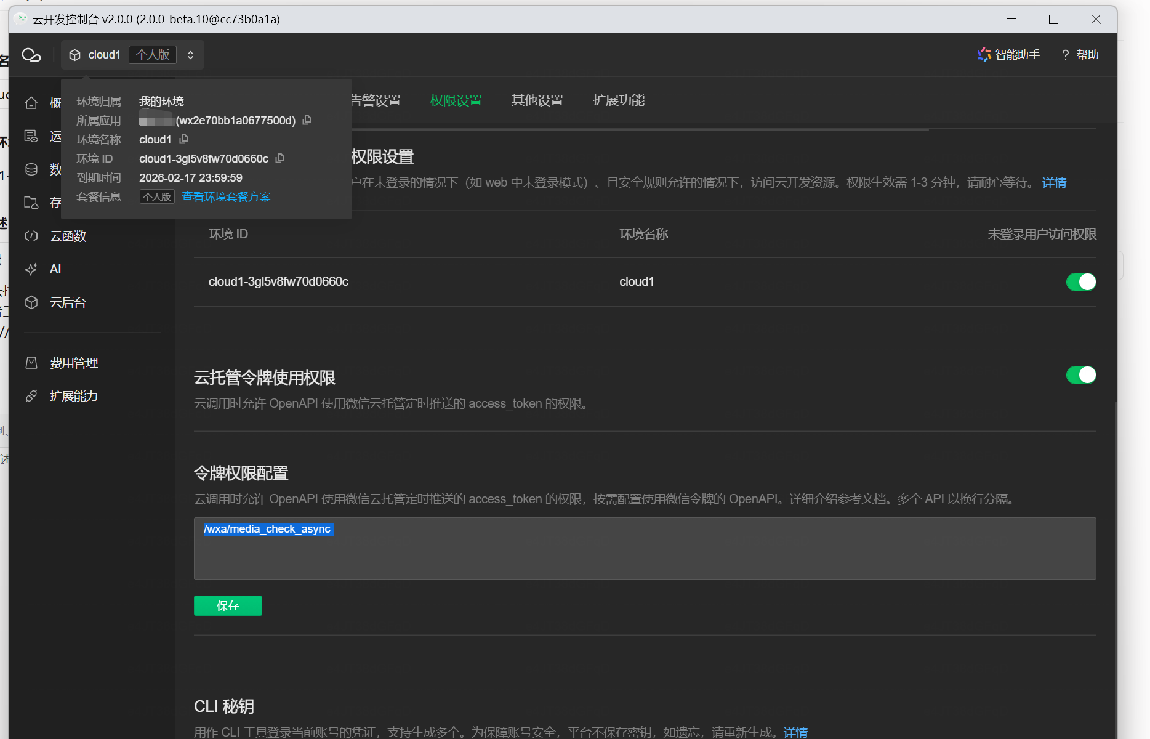Click the cloud logo icon
The height and width of the screenshot is (739, 1150).
[x=31, y=55]
